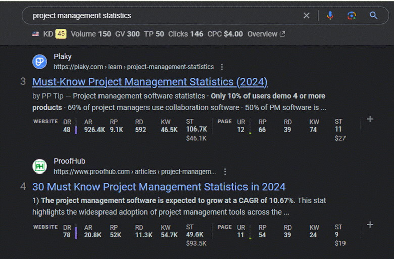This screenshot has height=259, width=394.
Task: Open 30 Must Know Project Management Statistics link
Action: [159, 187]
